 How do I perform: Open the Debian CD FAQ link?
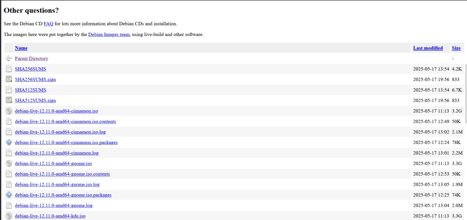[x=49, y=24]
